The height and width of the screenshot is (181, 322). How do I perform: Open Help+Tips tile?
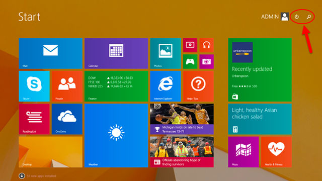tap(198, 86)
